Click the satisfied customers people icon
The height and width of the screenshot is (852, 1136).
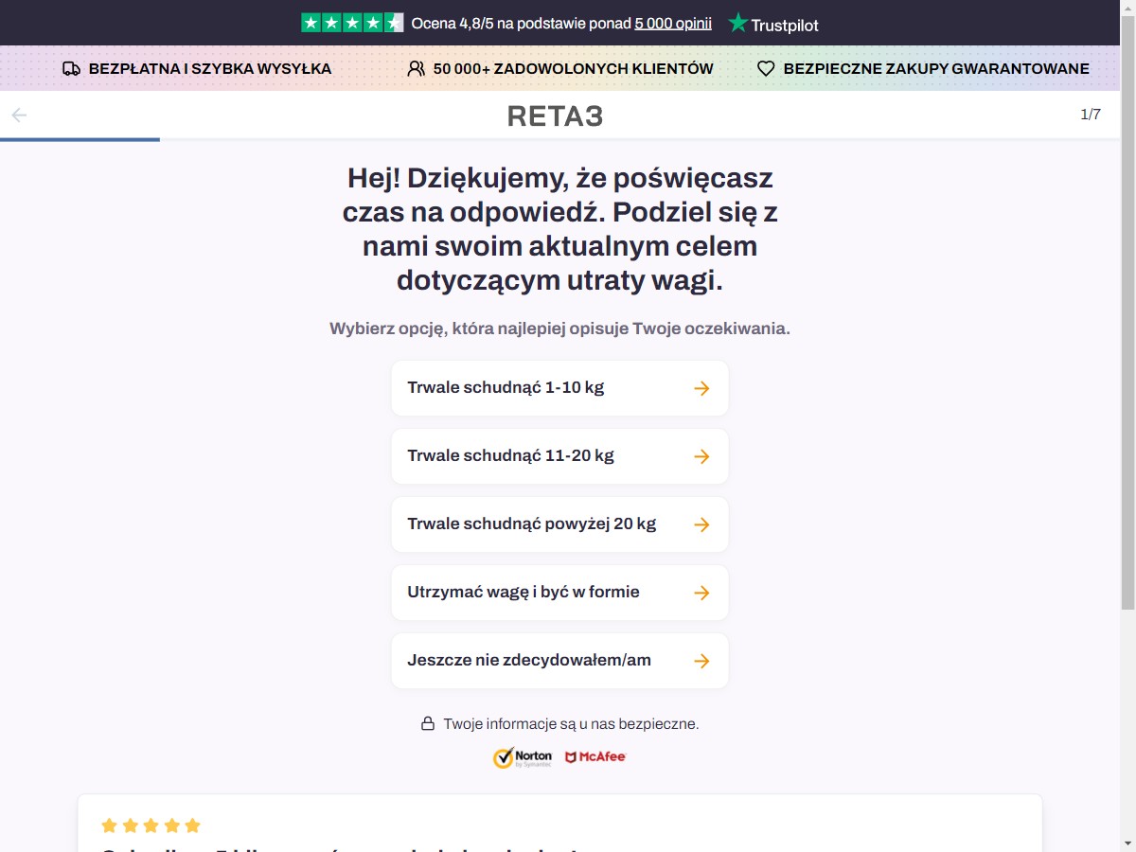416,69
